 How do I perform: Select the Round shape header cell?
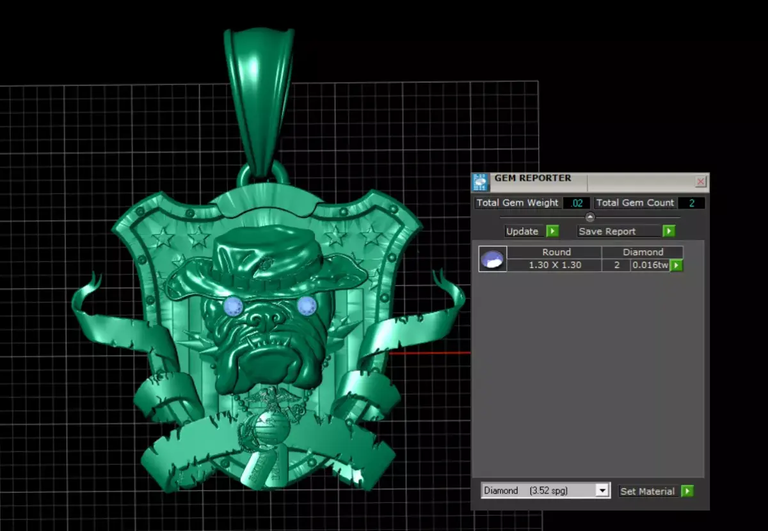(x=555, y=252)
